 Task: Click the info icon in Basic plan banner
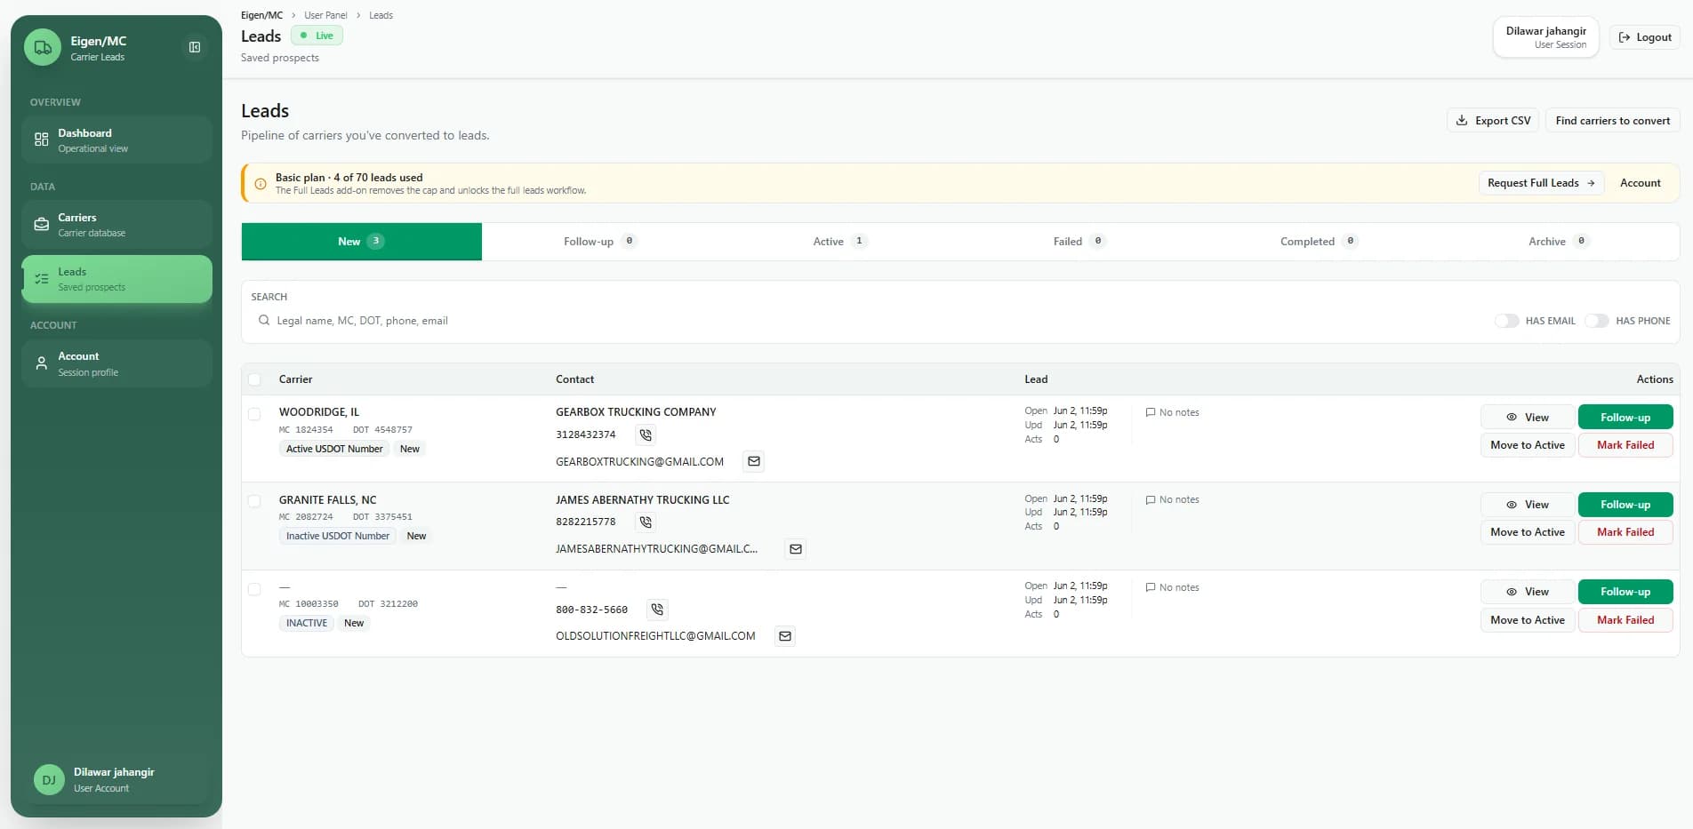(261, 184)
